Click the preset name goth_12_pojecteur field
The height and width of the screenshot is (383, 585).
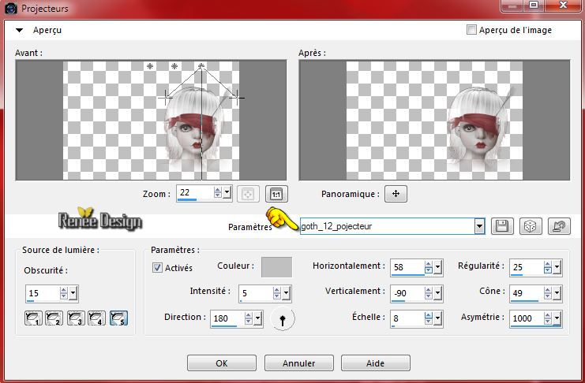click(387, 226)
